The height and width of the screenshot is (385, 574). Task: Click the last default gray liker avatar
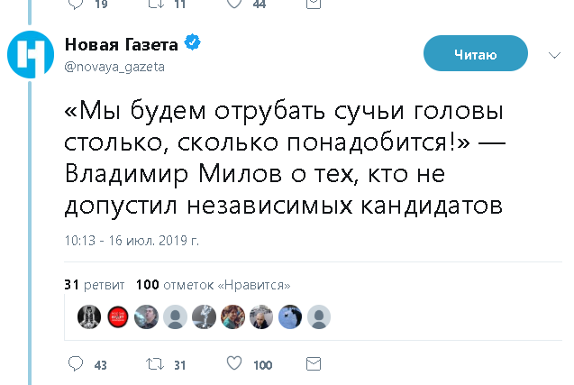(318, 316)
